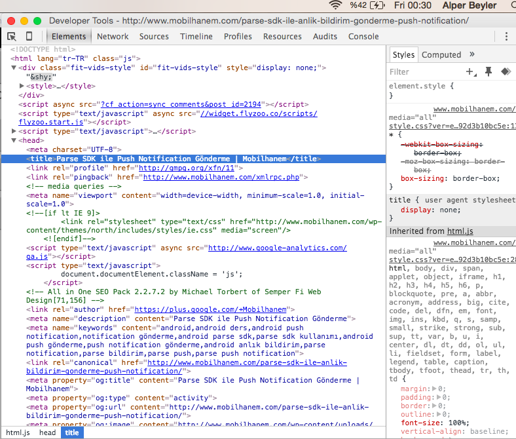Select the meta keywords node

click(x=200, y=341)
